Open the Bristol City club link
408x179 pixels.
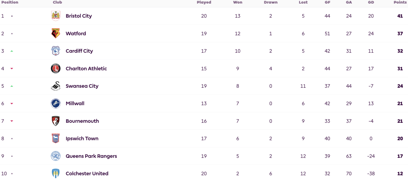(78, 16)
